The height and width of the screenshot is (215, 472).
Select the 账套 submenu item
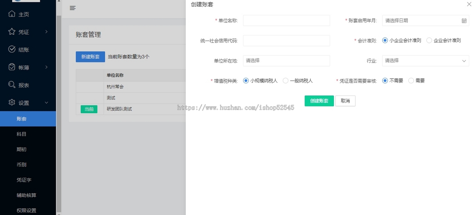coord(28,119)
